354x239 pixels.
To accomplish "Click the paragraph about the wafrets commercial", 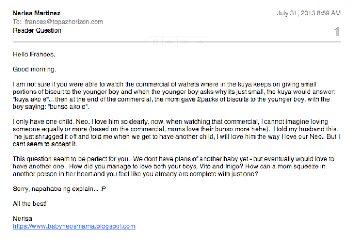I will click(174, 95).
